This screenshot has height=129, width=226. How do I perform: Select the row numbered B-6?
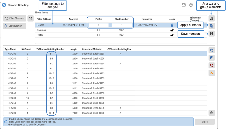click(105, 83)
